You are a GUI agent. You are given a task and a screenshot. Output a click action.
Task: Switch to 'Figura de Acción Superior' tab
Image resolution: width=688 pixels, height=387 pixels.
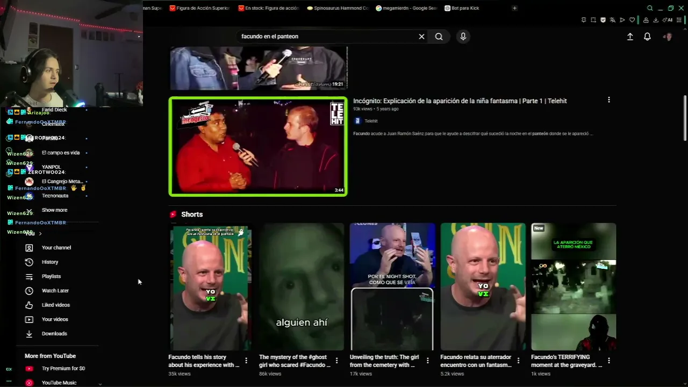click(199, 8)
